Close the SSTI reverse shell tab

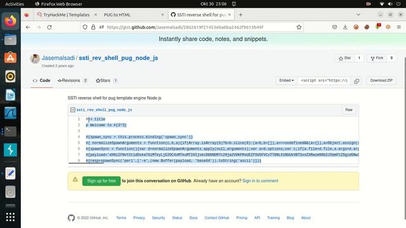tap(230, 15)
